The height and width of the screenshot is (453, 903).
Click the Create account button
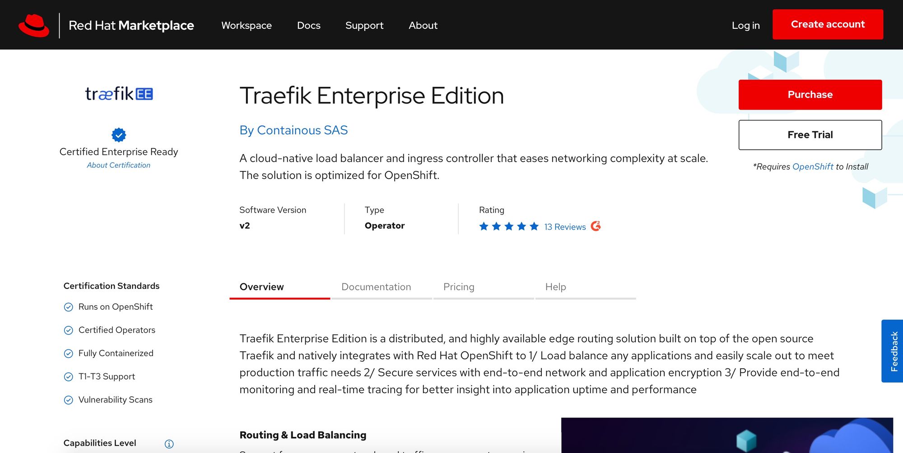828,24
